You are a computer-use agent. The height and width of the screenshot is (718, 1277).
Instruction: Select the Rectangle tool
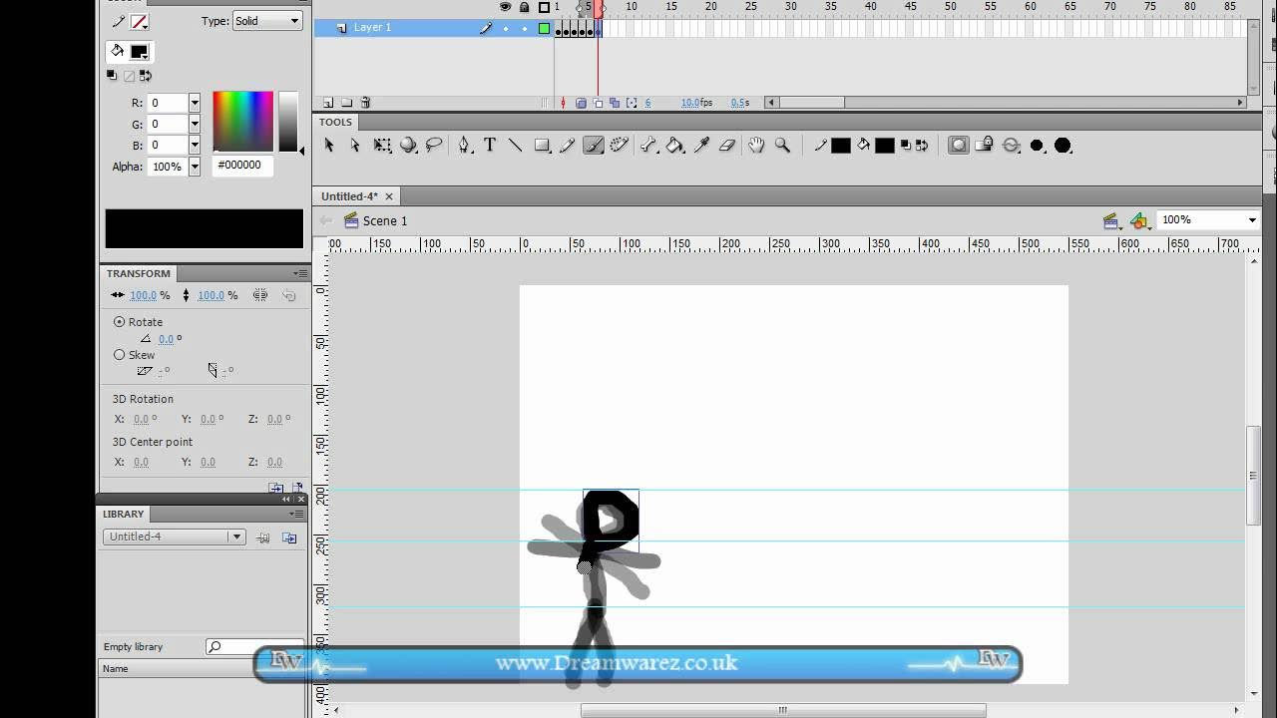(542, 146)
